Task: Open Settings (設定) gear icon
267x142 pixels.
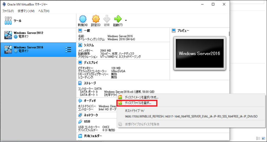Action: point(96,19)
